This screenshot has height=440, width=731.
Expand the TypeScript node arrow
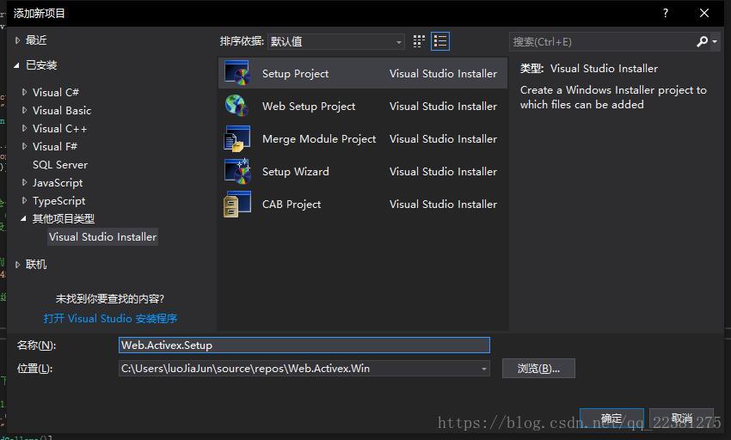[x=24, y=200]
